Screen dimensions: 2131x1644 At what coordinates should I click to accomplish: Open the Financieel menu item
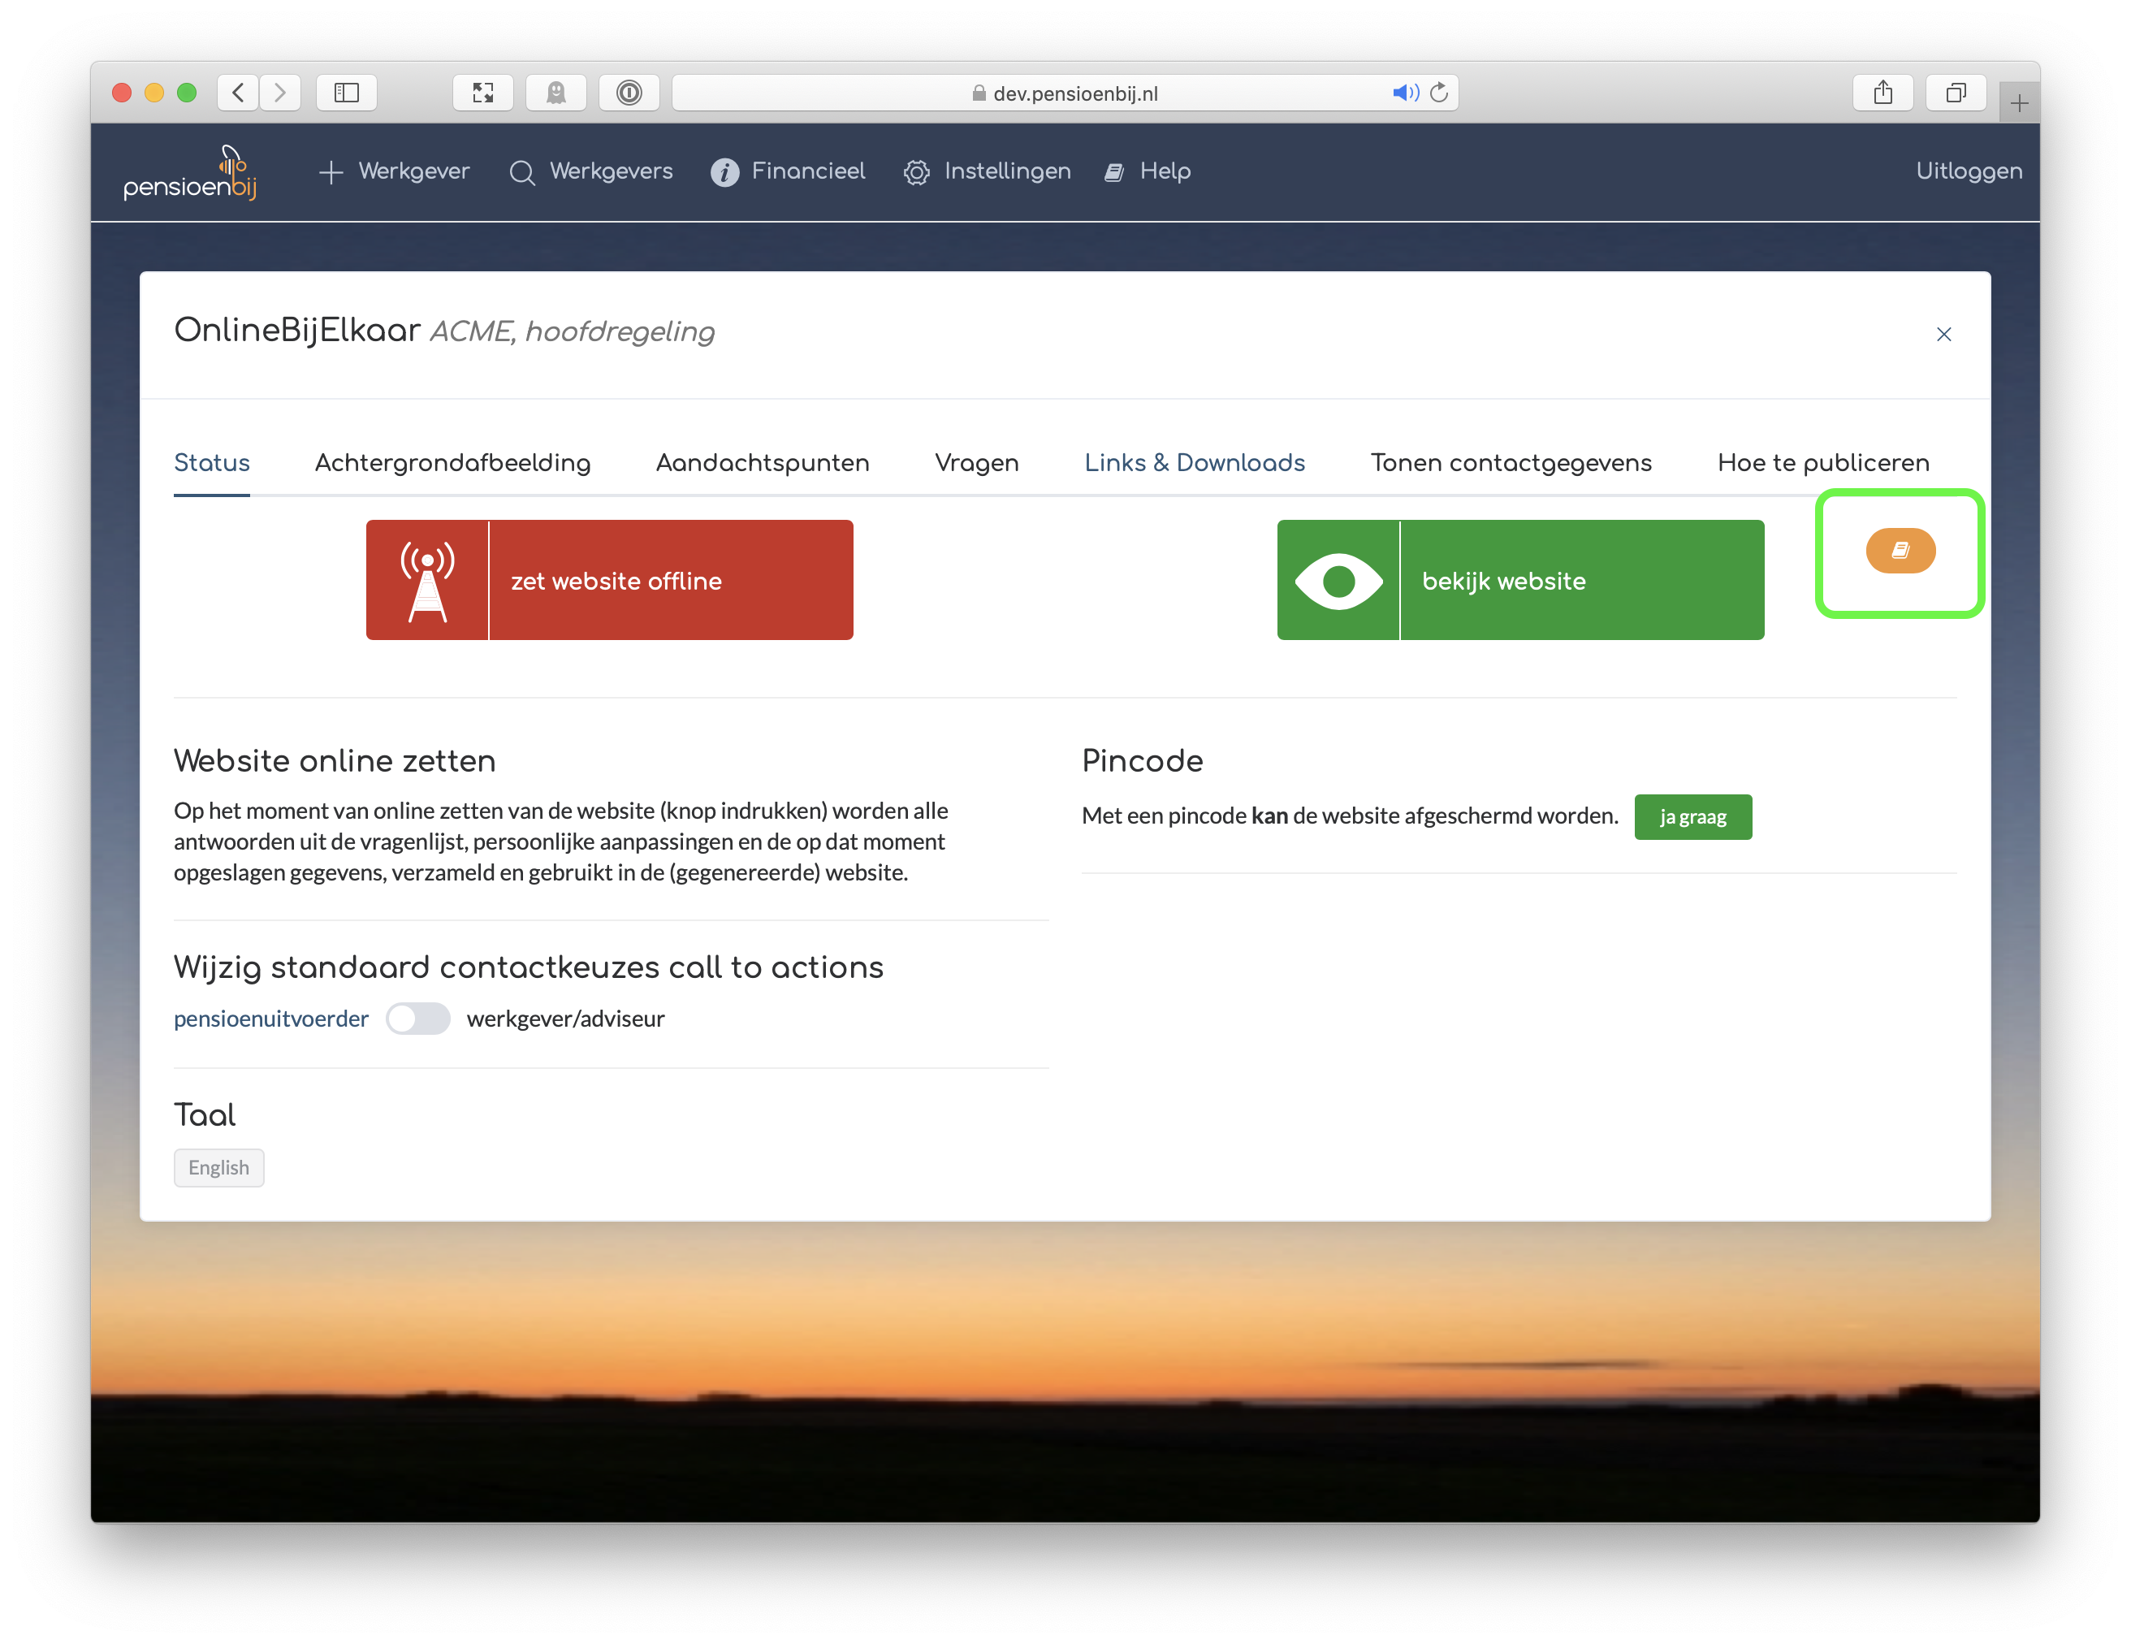pyautogui.click(x=789, y=171)
